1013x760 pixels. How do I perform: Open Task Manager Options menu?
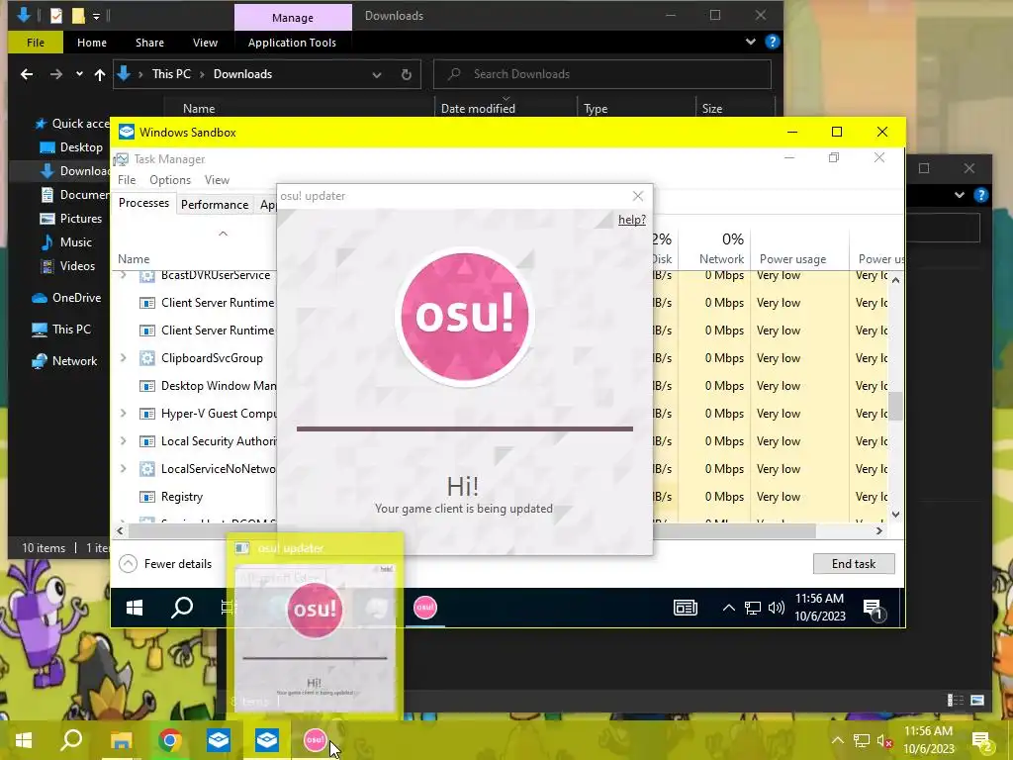[170, 180]
